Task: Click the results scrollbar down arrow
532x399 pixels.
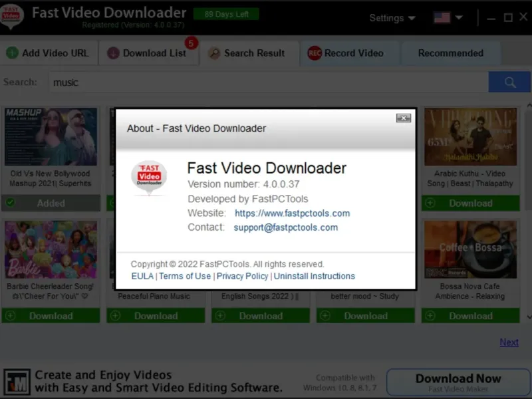Action: pyautogui.click(x=529, y=317)
